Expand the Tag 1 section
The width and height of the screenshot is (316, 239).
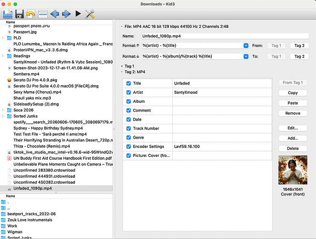[122, 66]
